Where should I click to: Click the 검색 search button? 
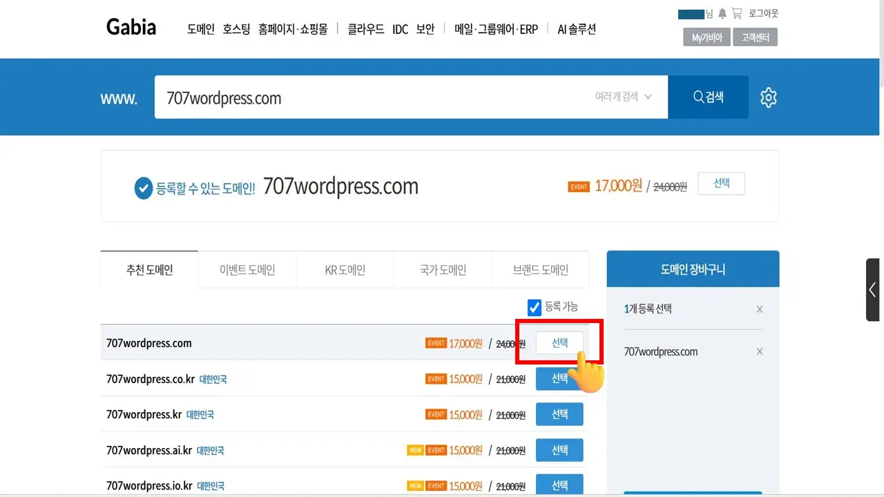[x=709, y=97]
